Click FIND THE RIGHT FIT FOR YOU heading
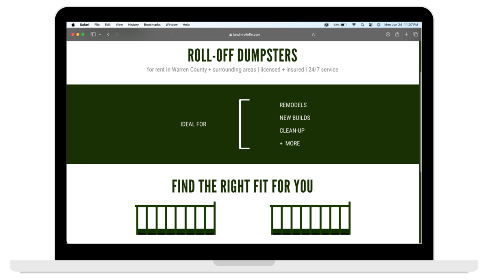The image size is (488, 279). tap(242, 187)
